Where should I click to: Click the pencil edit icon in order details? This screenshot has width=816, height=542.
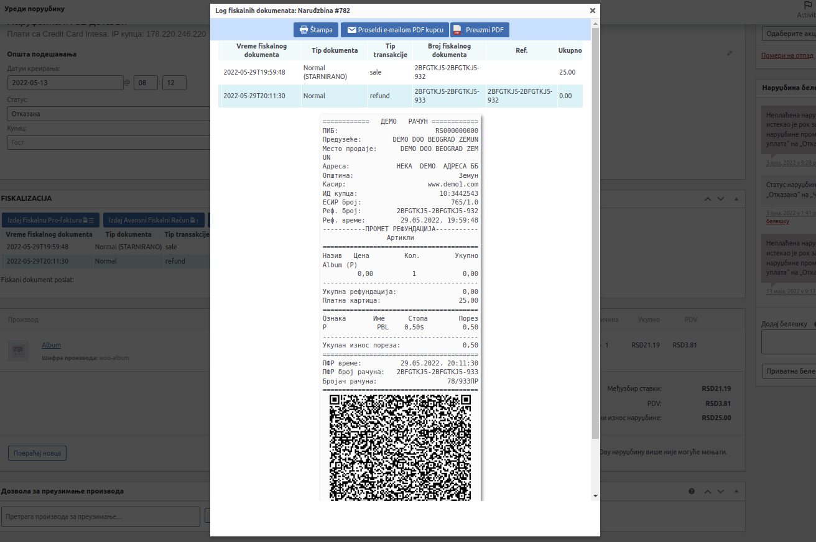(x=730, y=53)
